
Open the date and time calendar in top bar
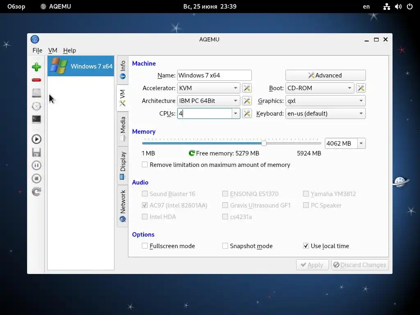pos(210,7)
